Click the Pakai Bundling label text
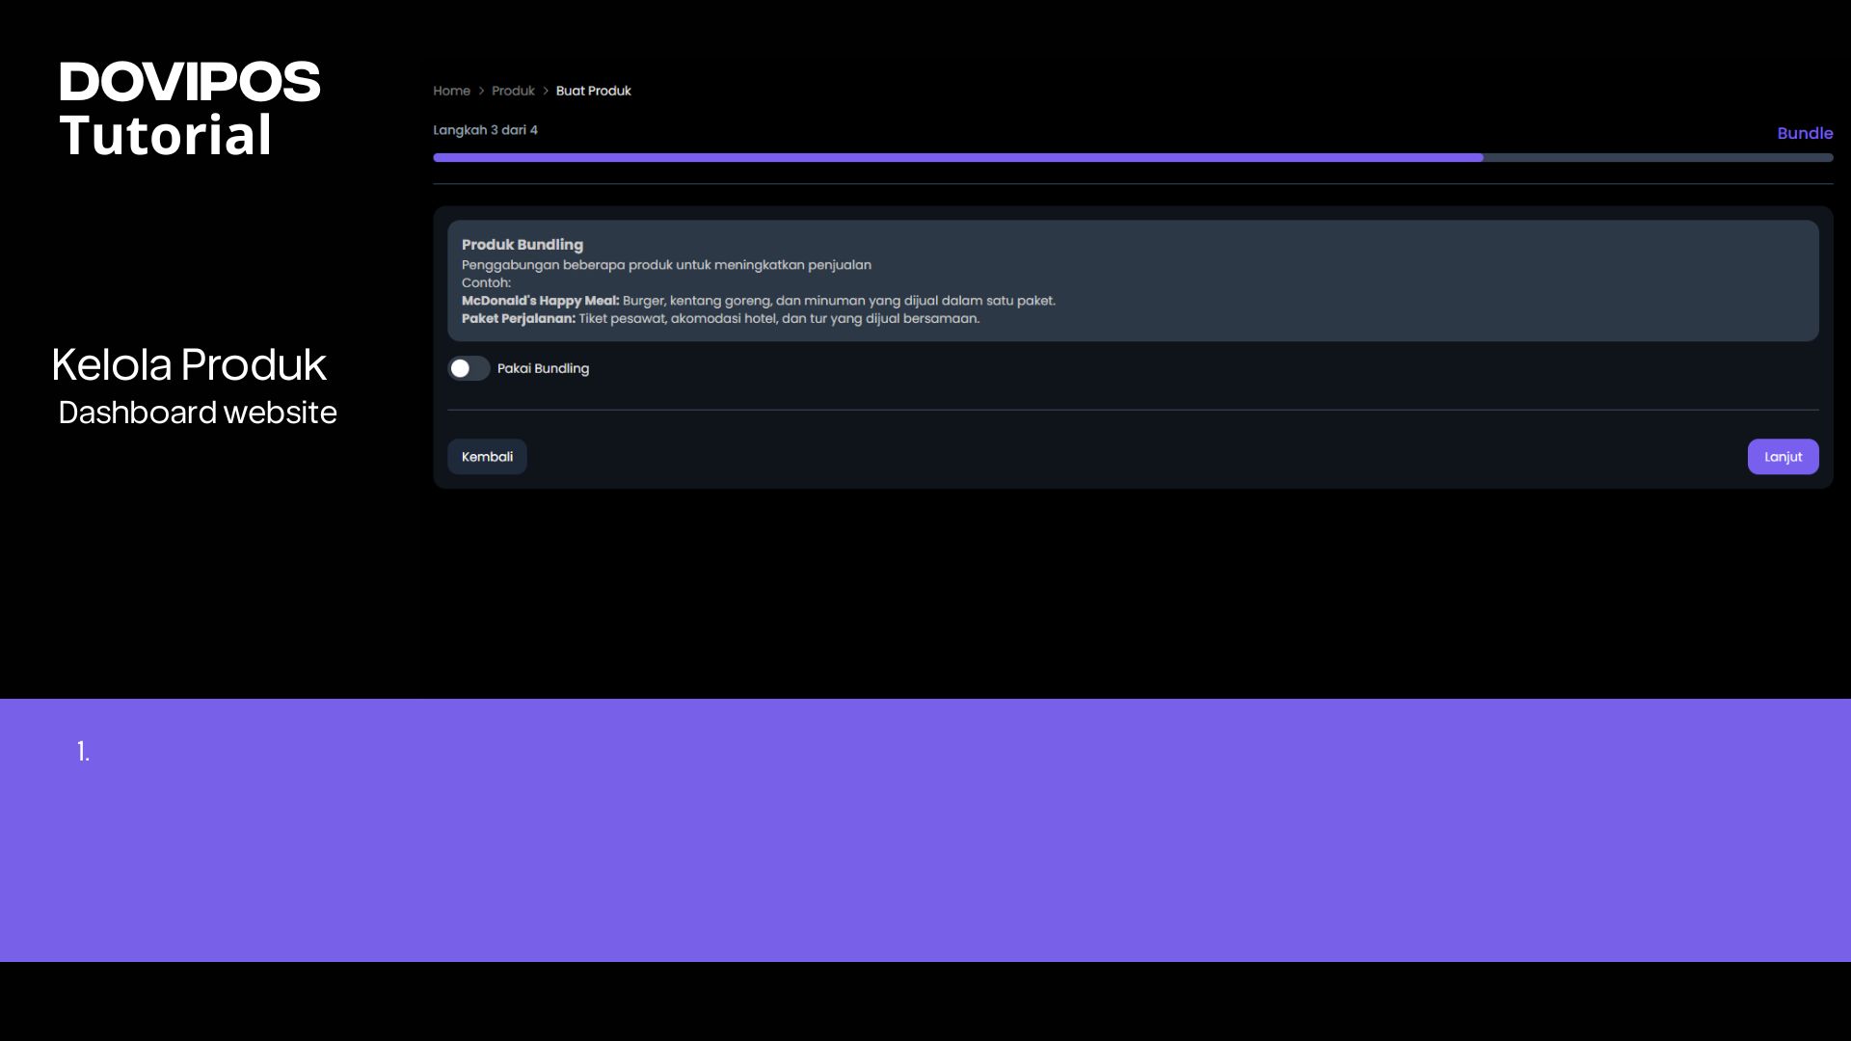Image resolution: width=1851 pixels, height=1041 pixels. coord(543,368)
